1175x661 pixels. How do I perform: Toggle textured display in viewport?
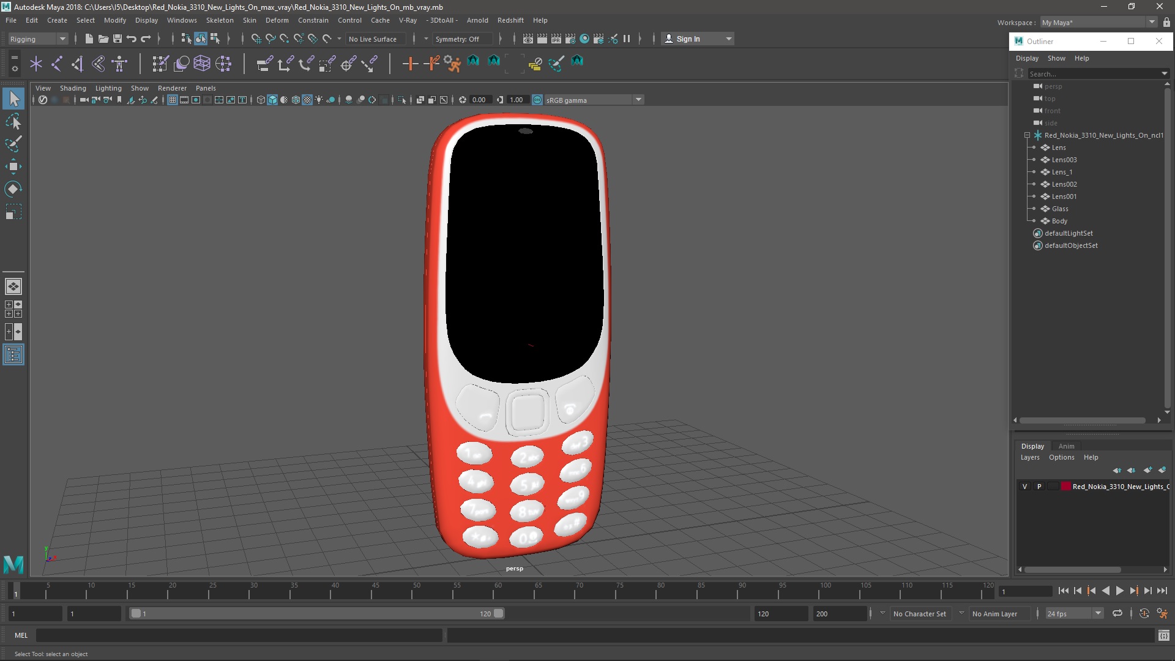(307, 100)
